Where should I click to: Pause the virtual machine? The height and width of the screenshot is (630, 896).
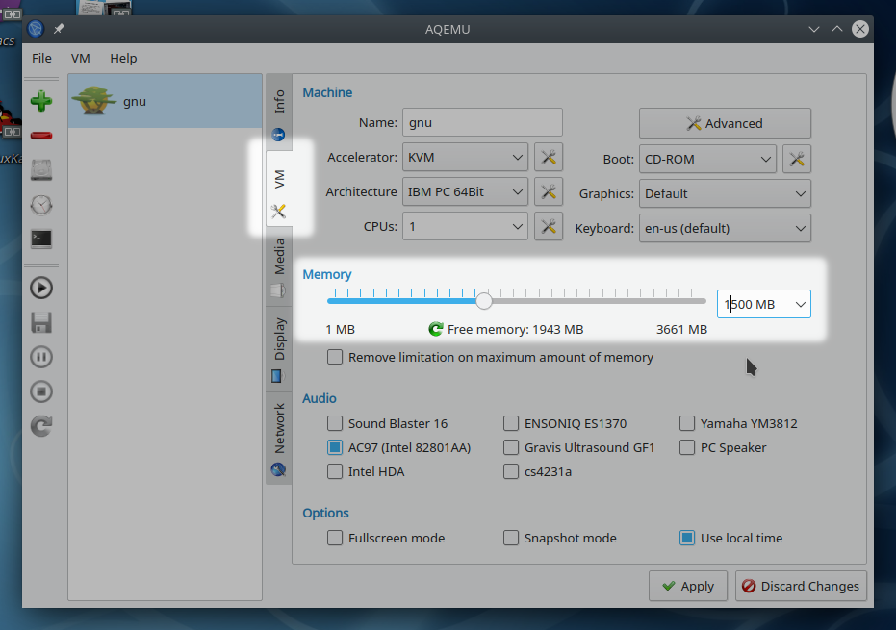[x=41, y=357]
